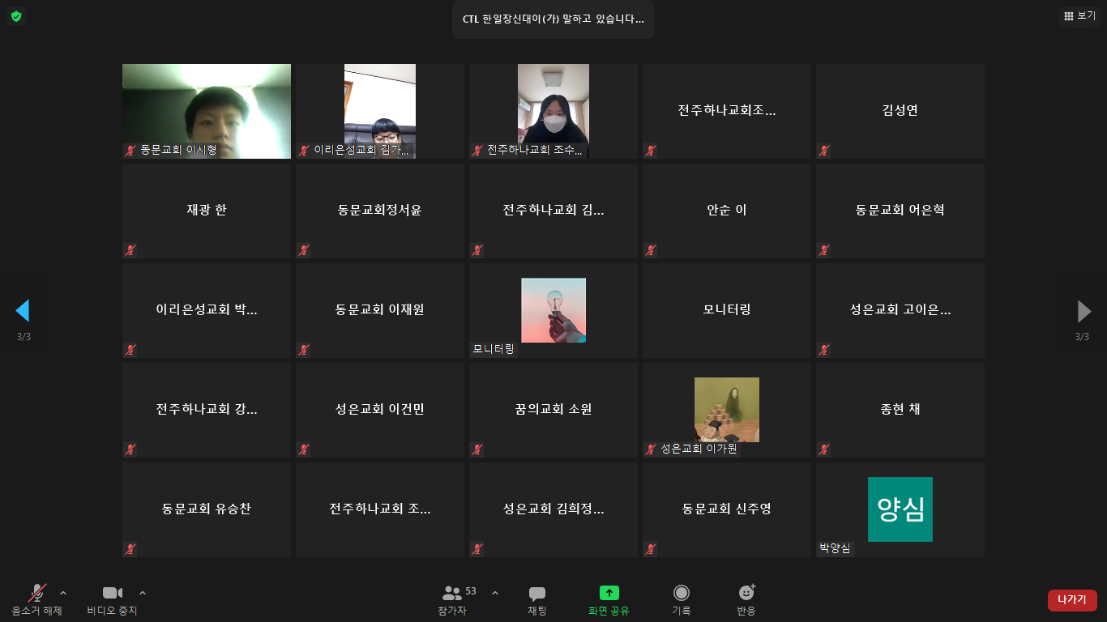Expand video options caret beside camera

pyautogui.click(x=143, y=592)
